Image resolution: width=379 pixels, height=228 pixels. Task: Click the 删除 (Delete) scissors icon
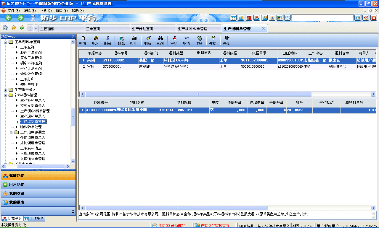108,40
